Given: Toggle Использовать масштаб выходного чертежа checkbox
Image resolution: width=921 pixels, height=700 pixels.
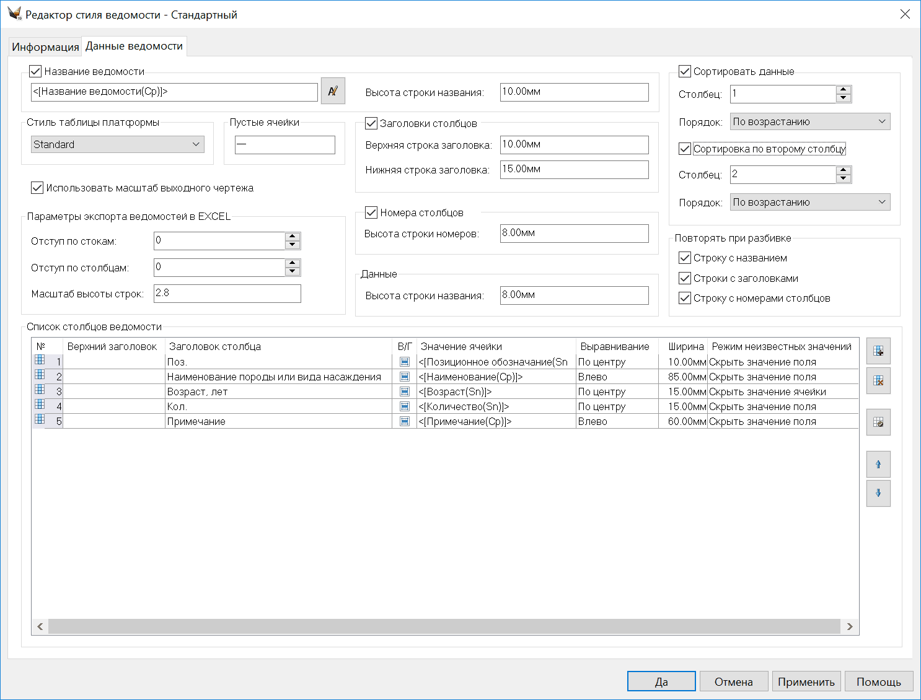Looking at the screenshot, I should coord(37,188).
